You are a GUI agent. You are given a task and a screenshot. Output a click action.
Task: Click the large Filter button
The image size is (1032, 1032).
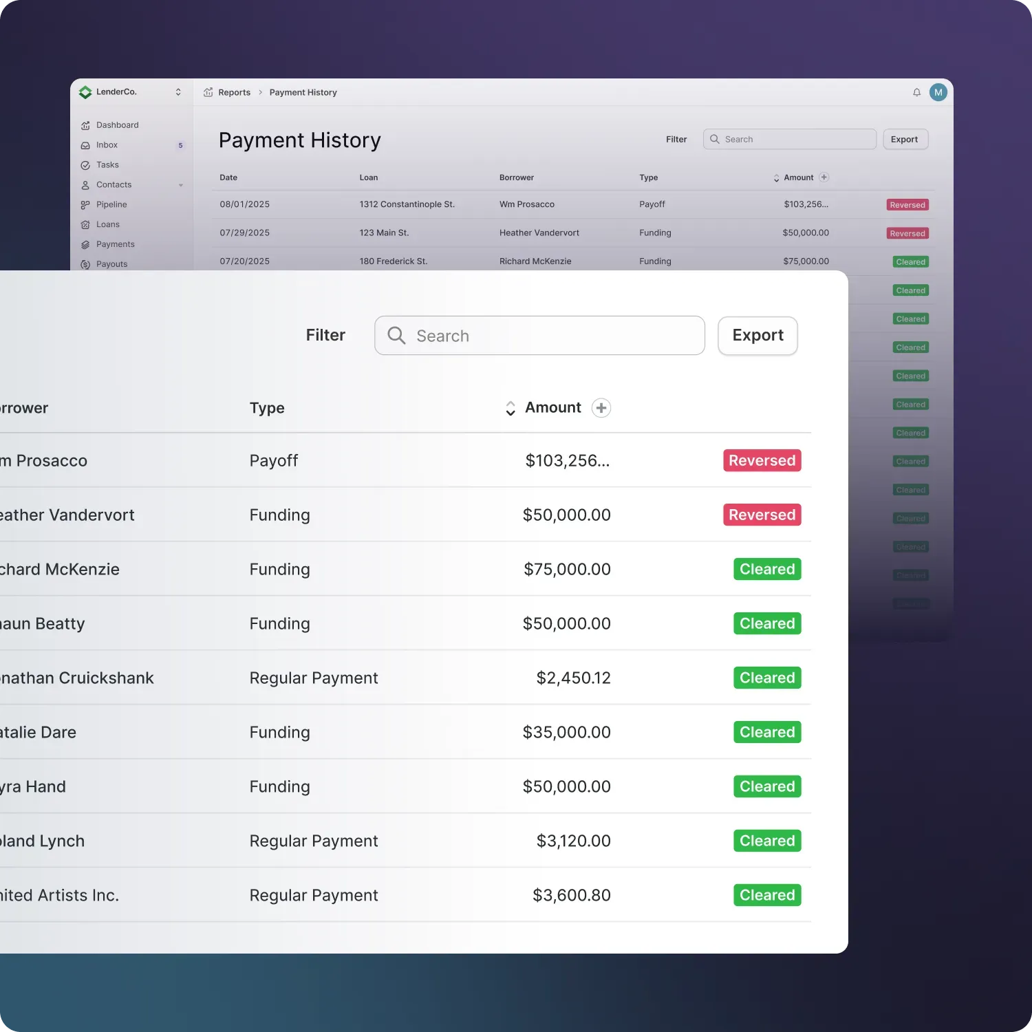pyautogui.click(x=325, y=336)
